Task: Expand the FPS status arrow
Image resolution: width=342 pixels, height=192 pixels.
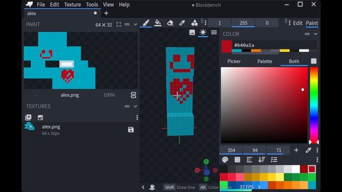Action: [x=259, y=187]
